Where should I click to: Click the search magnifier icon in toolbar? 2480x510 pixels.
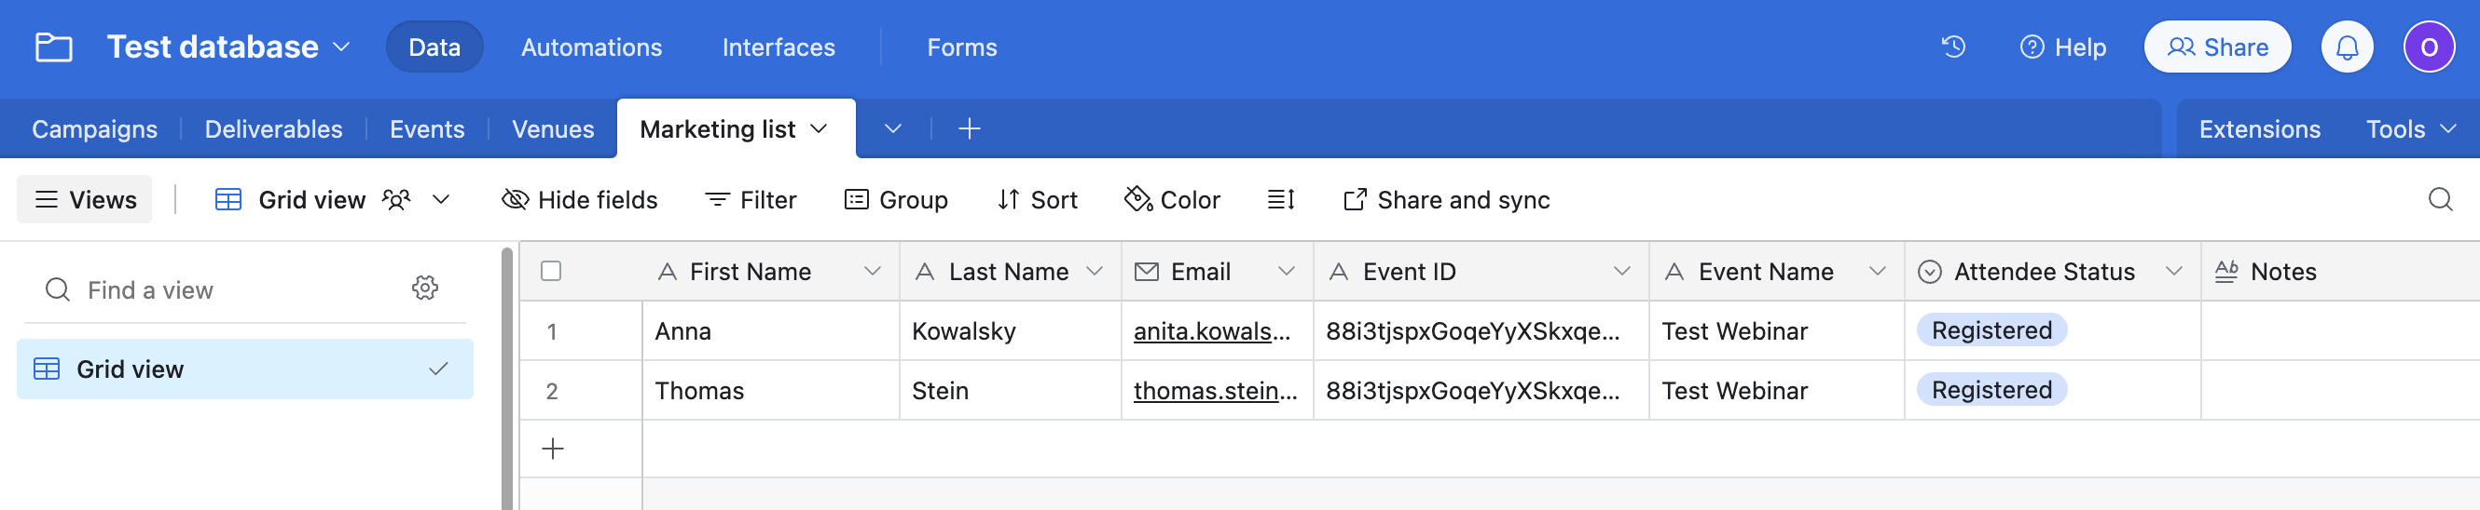tap(2440, 200)
